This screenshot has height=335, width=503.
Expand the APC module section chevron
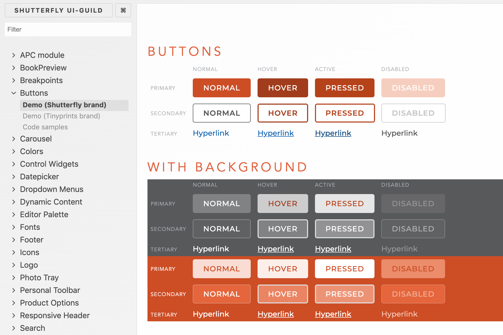tap(14, 55)
